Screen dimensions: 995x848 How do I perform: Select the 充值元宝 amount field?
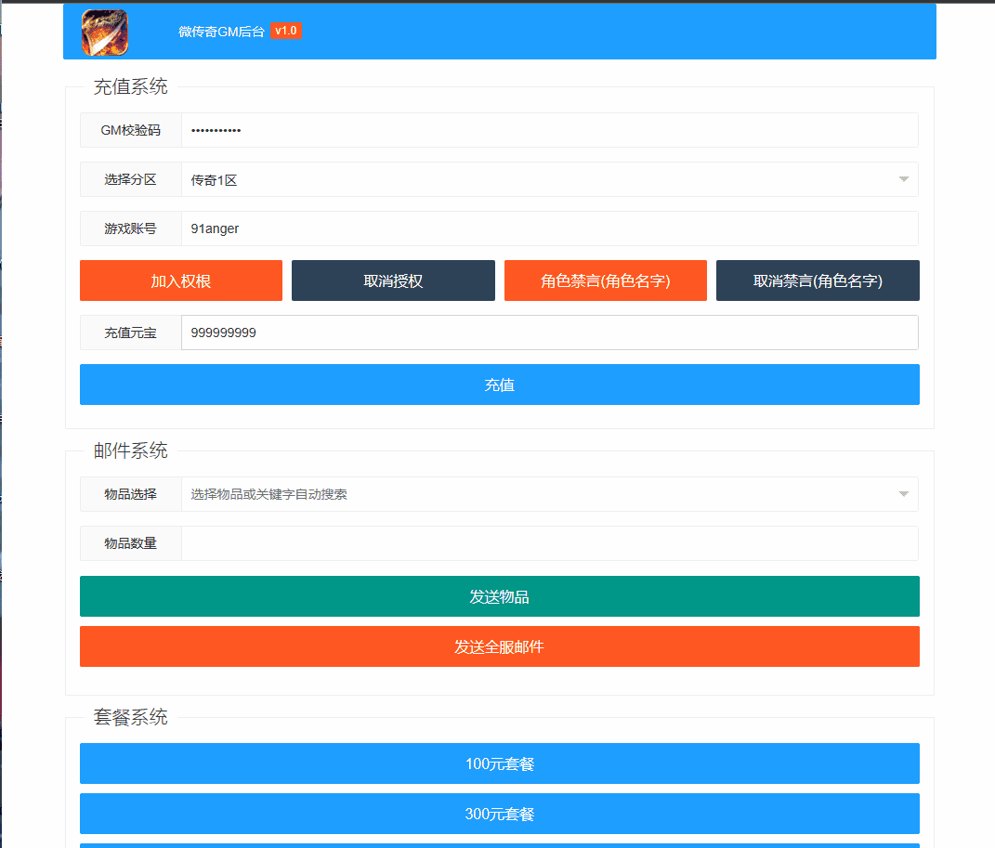tap(549, 333)
